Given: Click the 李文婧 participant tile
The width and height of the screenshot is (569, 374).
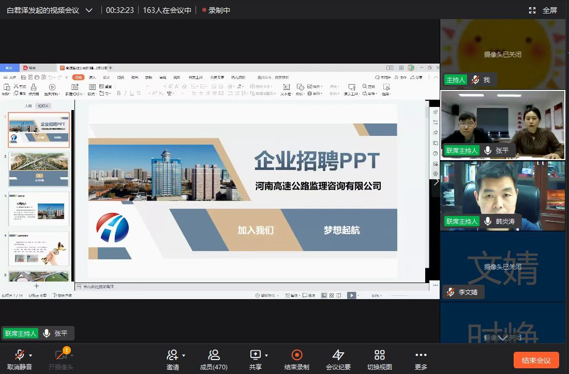Looking at the screenshot, I should pos(502,266).
